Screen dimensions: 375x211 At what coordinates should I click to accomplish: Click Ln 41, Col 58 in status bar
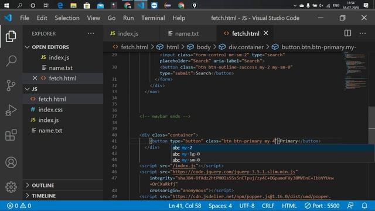click(185, 206)
